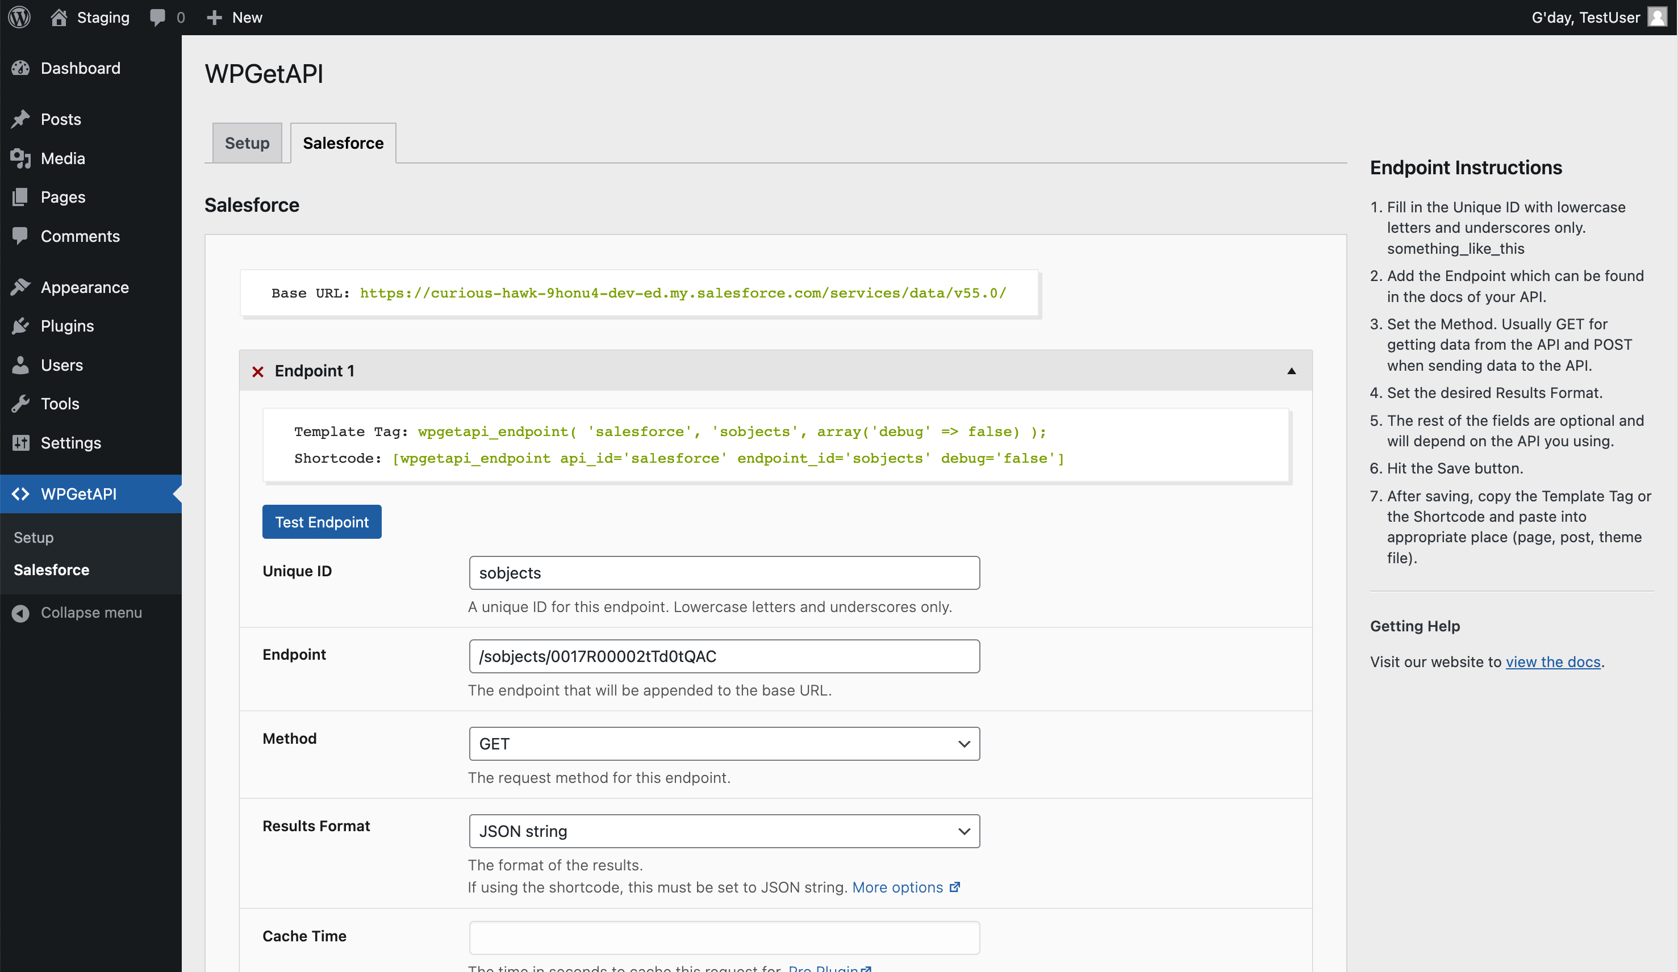Click the Getting Help heading
The height and width of the screenshot is (972, 1678).
(x=1415, y=626)
